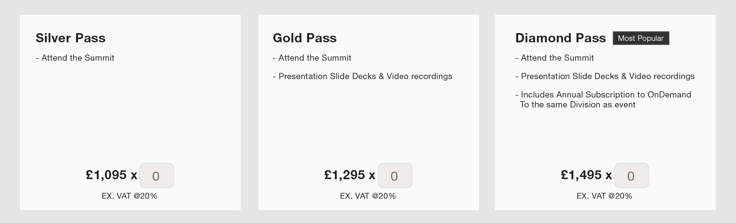Click the Diamond Pass quantity input field
This screenshot has height=223, width=736.
click(631, 176)
